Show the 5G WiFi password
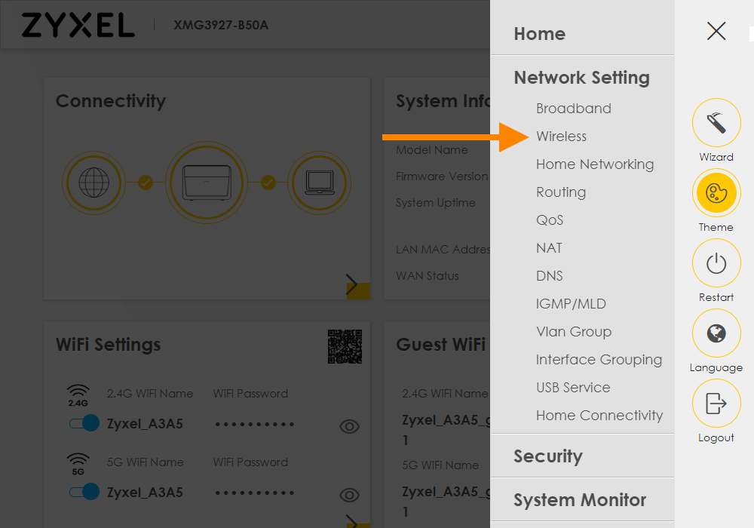754x528 pixels. (349, 495)
